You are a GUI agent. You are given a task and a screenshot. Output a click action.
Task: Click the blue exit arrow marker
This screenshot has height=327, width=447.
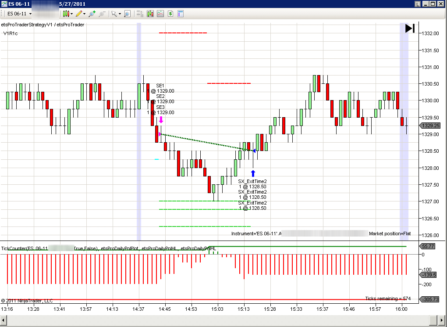coord(253,173)
